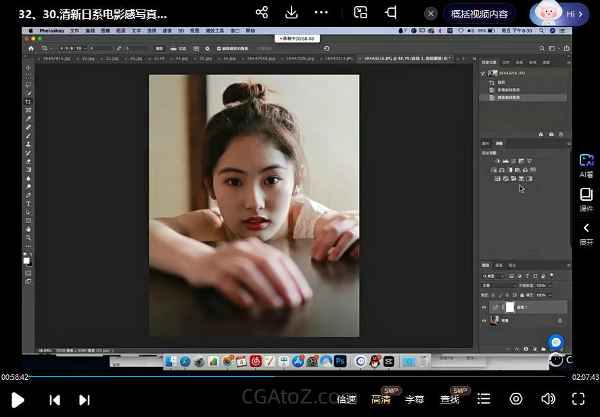The image size is (600, 417).
Task: Open the 高清 quality selector
Action: click(381, 399)
